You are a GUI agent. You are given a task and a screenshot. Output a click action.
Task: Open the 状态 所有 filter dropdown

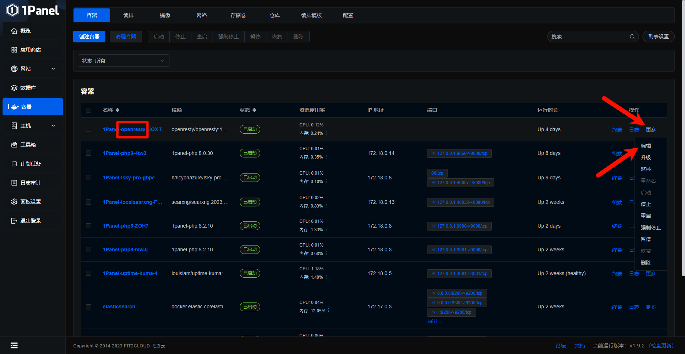[x=124, y=61]
